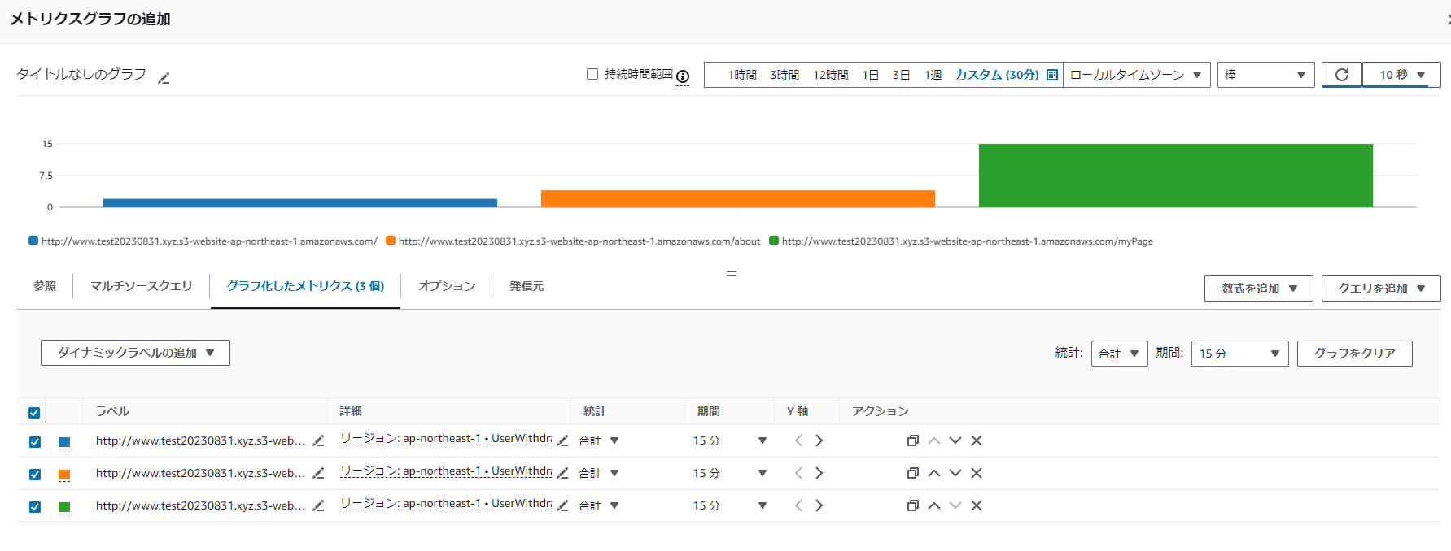The width and height of the screenshot is (1451, 551).
Task: Move the orange metric row up
Action: click(x=934, y=473)
